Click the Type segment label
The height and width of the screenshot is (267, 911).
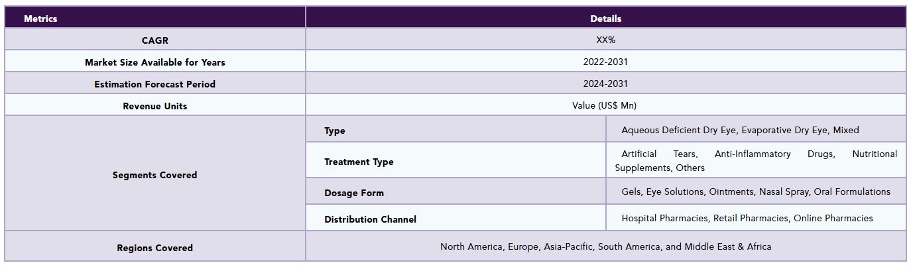pos(335,131)
